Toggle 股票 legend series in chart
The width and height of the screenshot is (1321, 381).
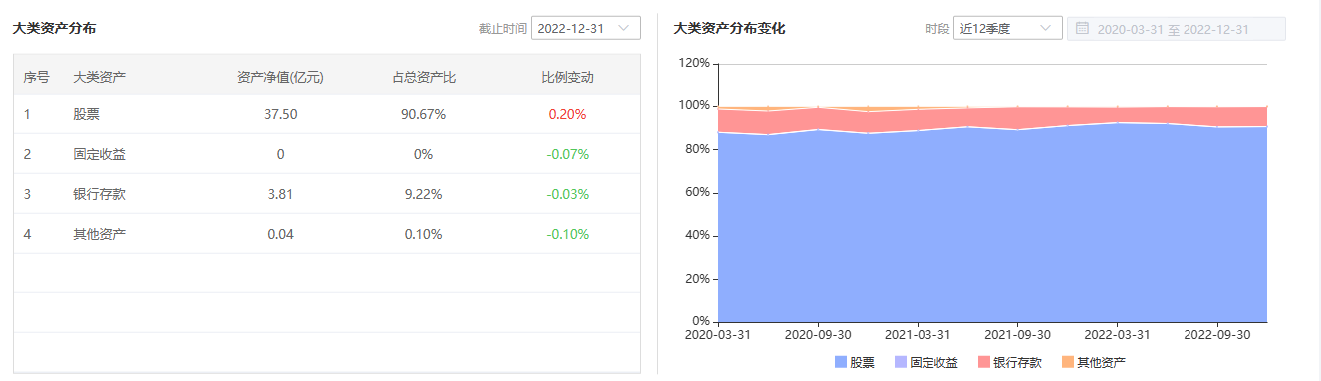click(855, 362)
